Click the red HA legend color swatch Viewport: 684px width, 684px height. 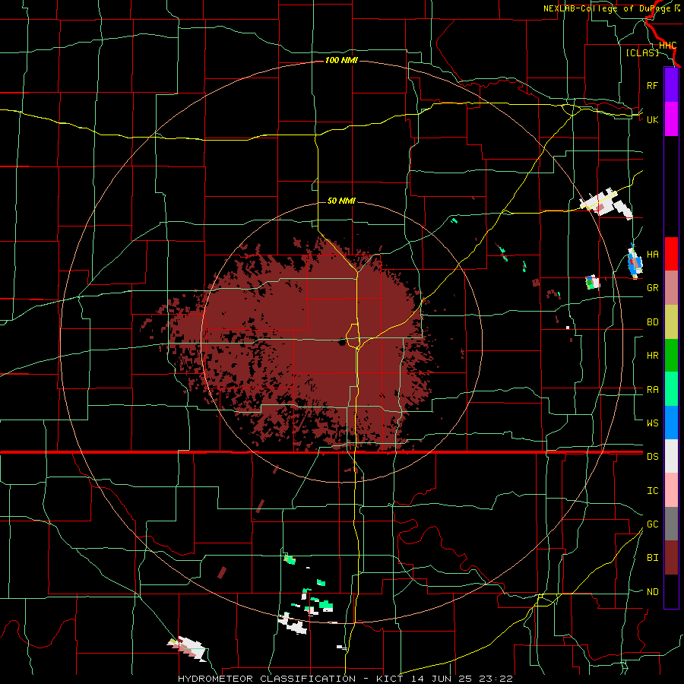tap(671, 254)
